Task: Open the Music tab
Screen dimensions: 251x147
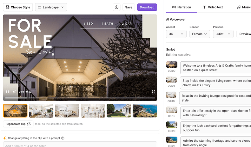Action: pos(244,7)
